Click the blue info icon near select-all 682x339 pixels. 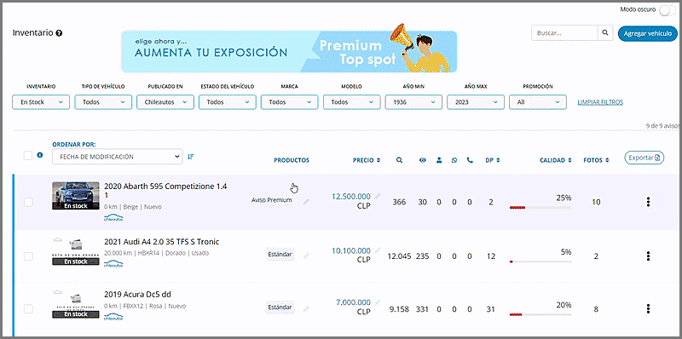tap(40, 155)
